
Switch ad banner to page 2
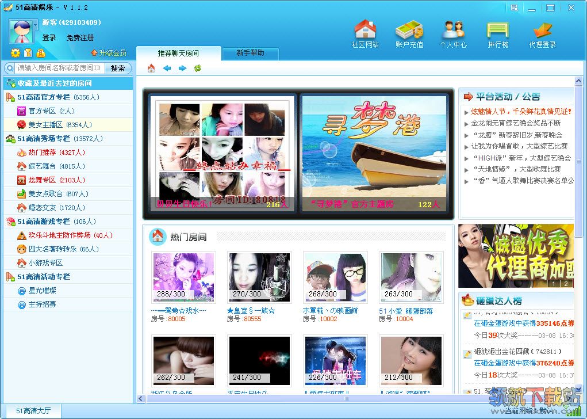coord(566,284)
